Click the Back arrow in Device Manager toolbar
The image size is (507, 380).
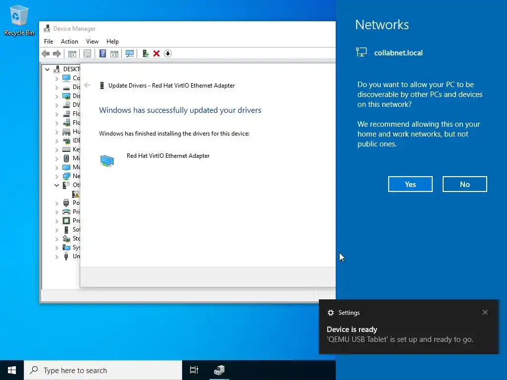tap(46, 53)
